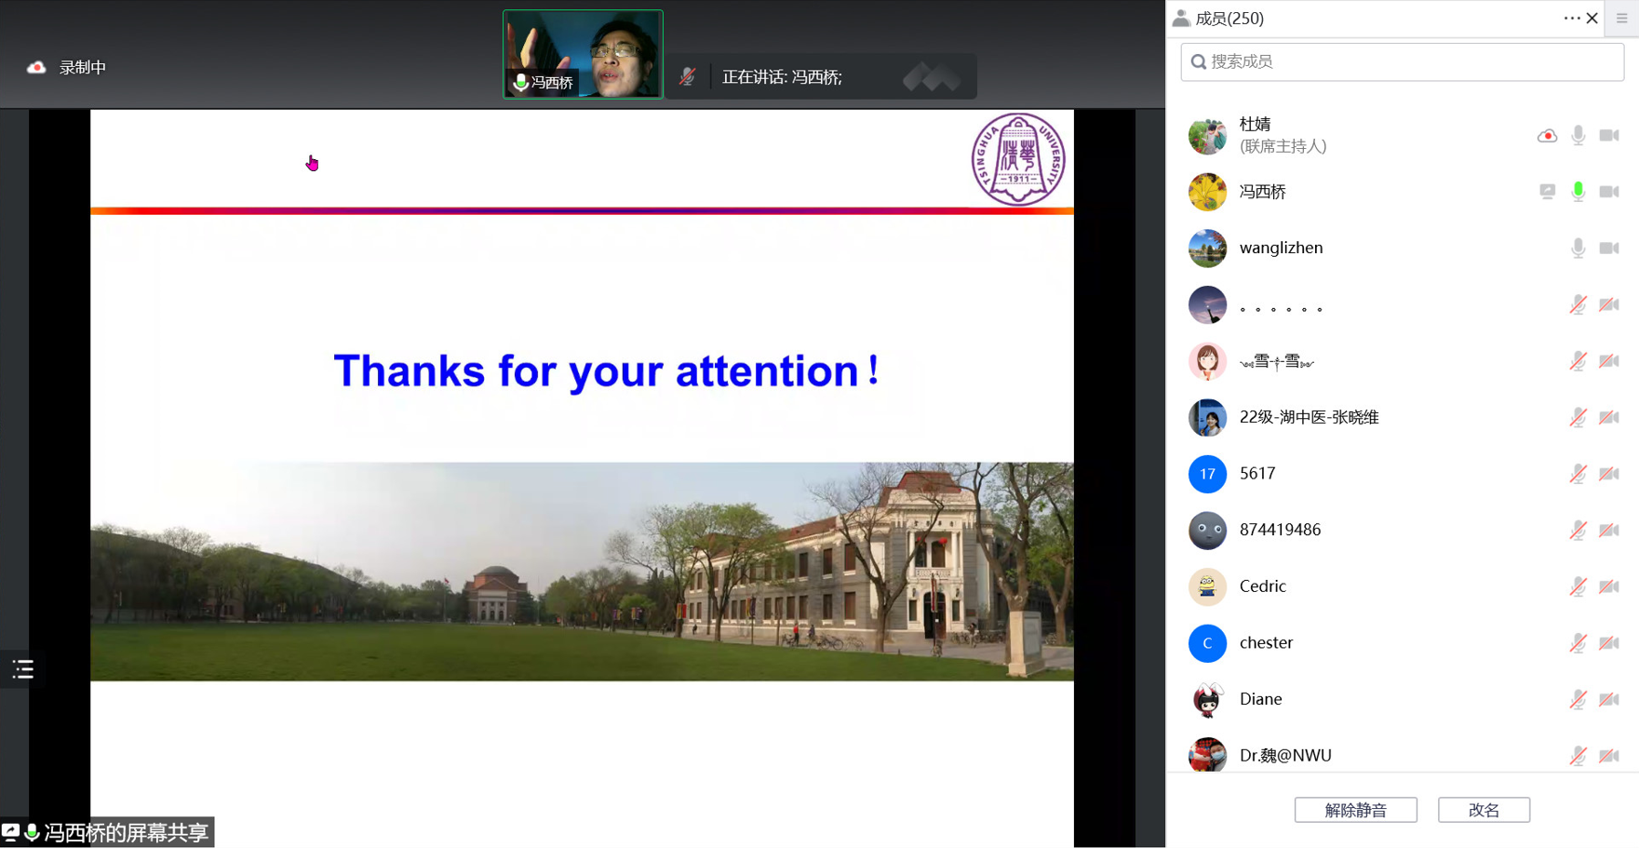The width and height of the screenshot is (1639, 848).
Task: Click the muted microphone icon in speaker bar
Action: [x=687, y=77]
